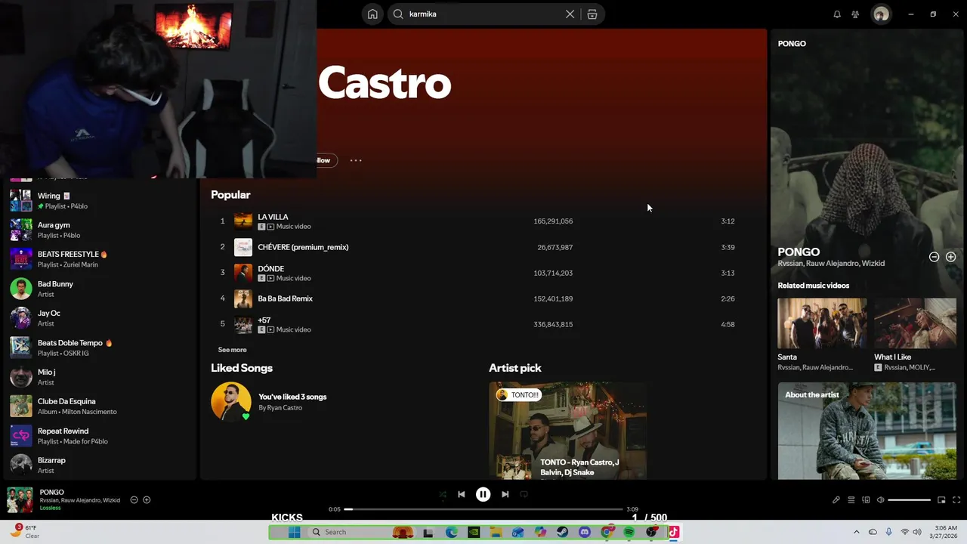
Task: Open 'You've liked 3 songs' link
Action: pos(292,397)
